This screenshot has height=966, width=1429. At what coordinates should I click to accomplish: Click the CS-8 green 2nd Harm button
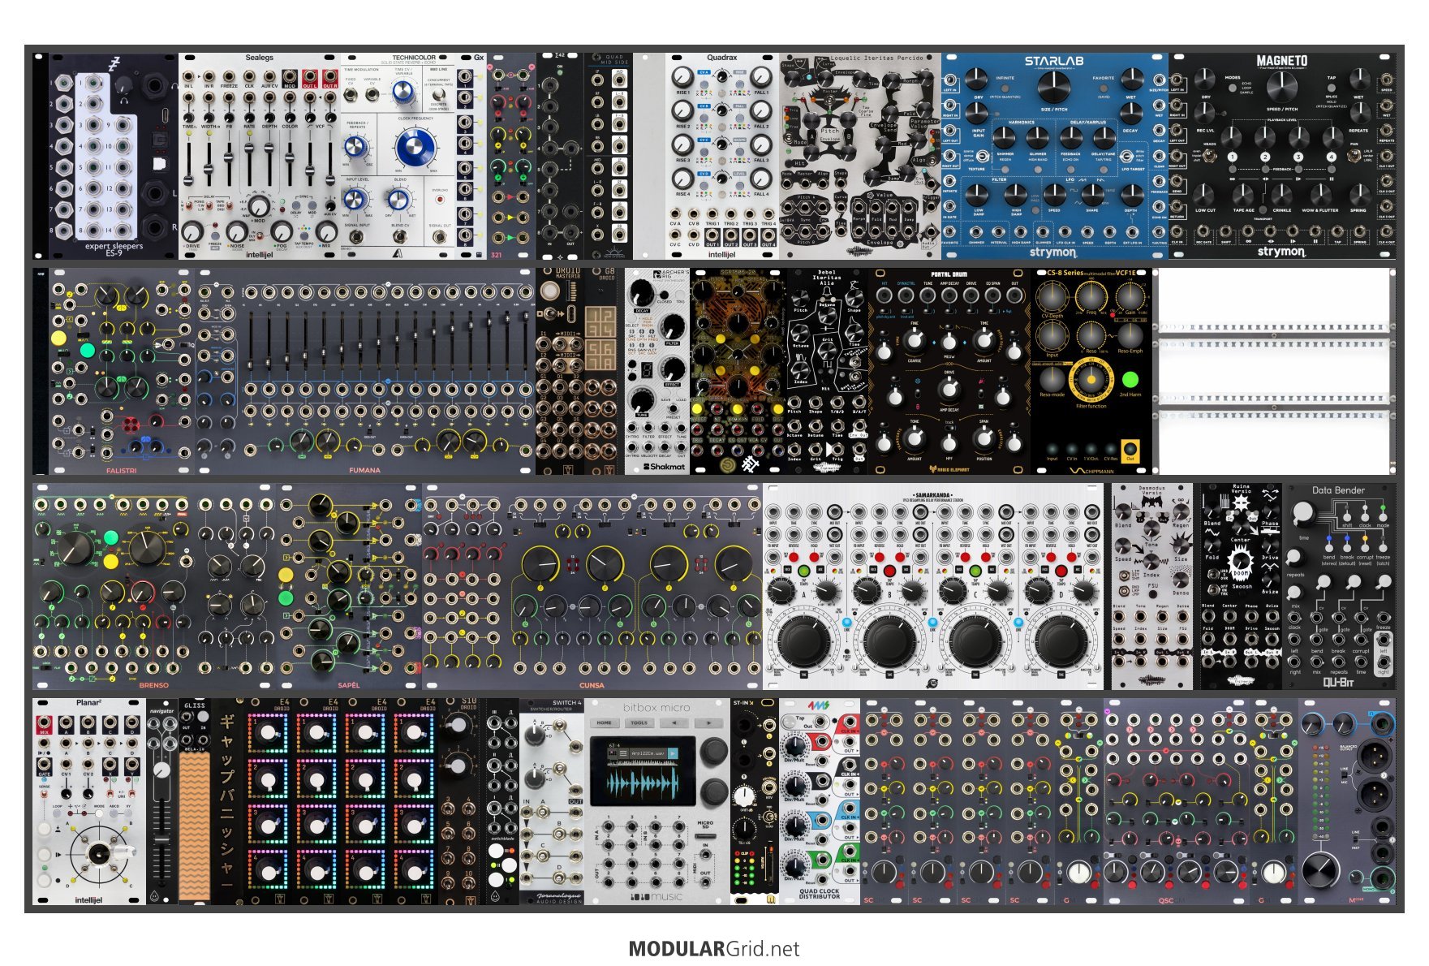click(x=1130, y=379)
